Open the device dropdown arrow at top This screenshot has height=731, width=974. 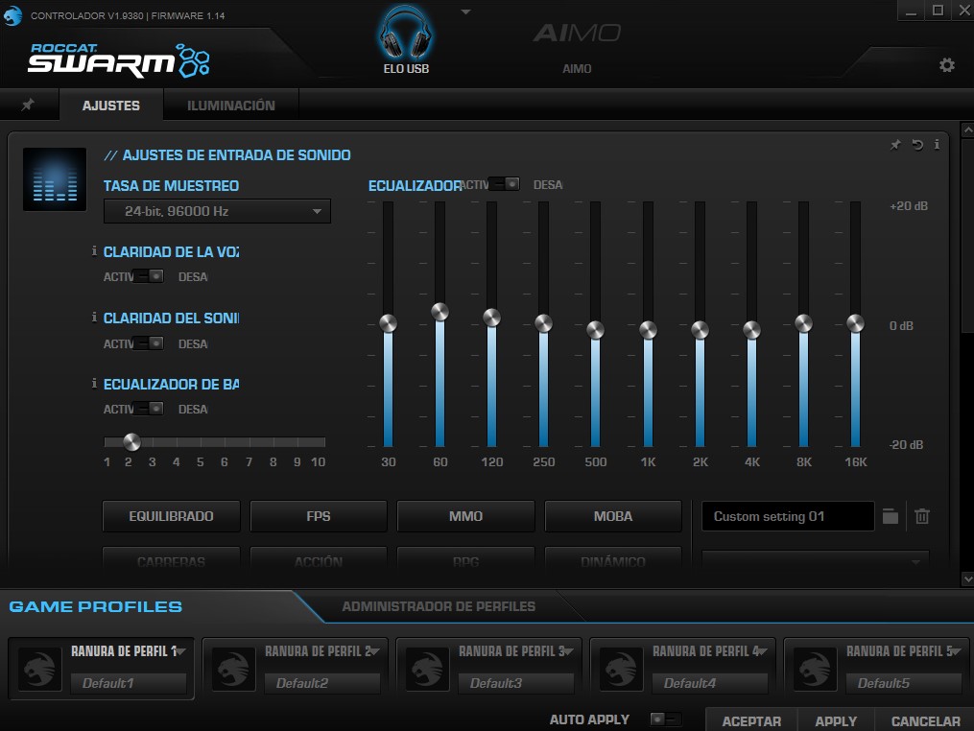(x=465, y=12)
